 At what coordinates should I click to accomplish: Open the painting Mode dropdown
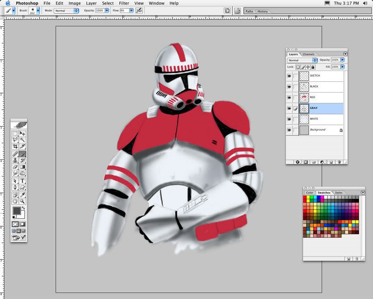tap(66, 10)
